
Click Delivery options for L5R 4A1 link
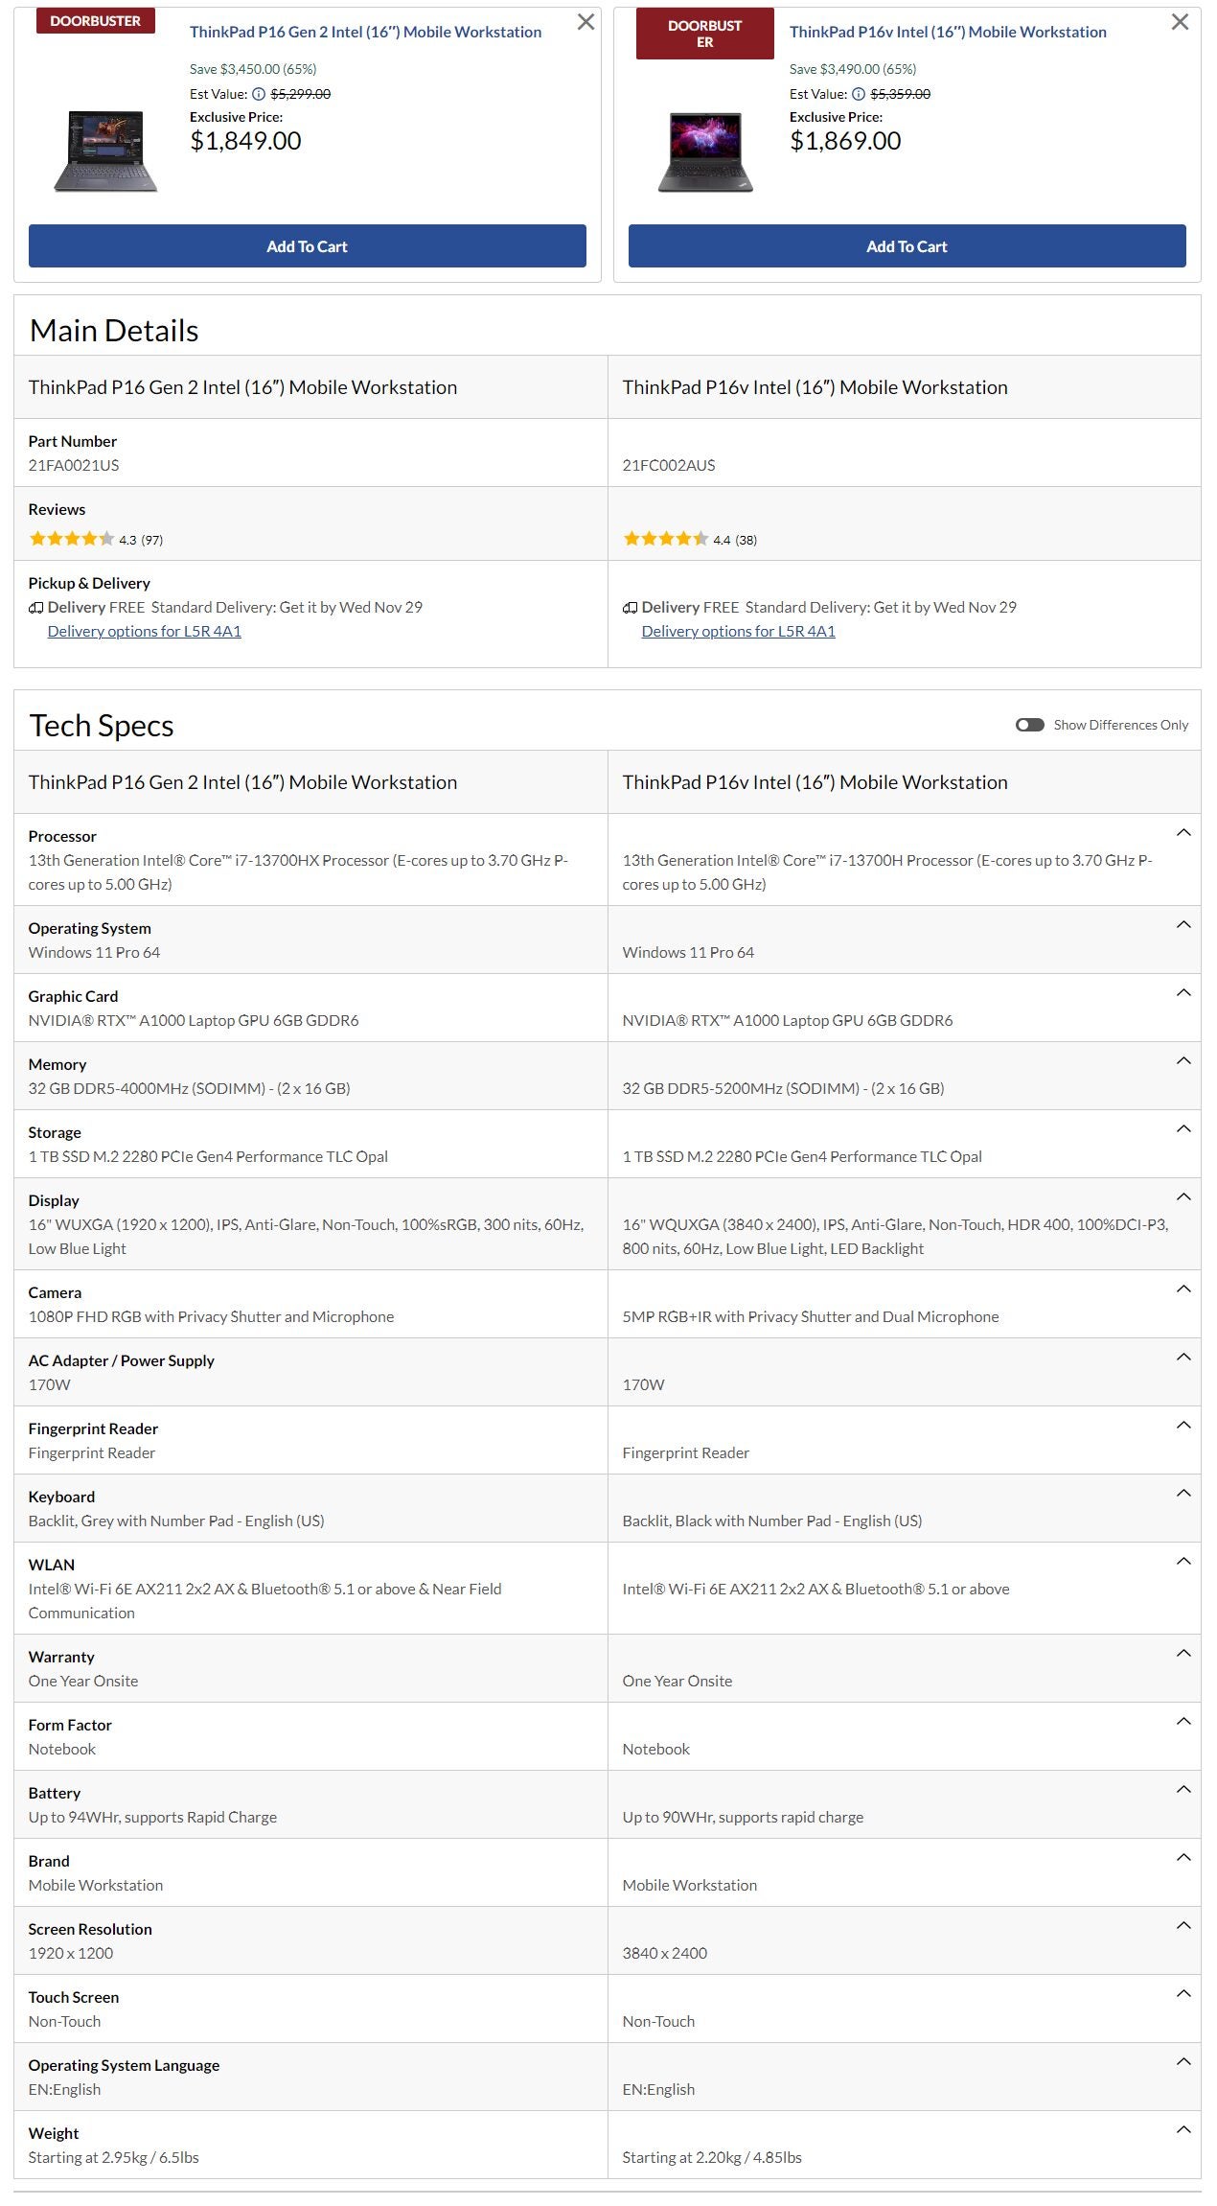[x=146, y=631]
